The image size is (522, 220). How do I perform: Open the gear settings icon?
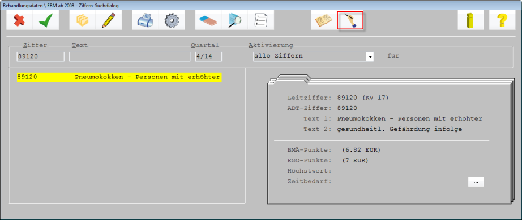click(172, 20)
